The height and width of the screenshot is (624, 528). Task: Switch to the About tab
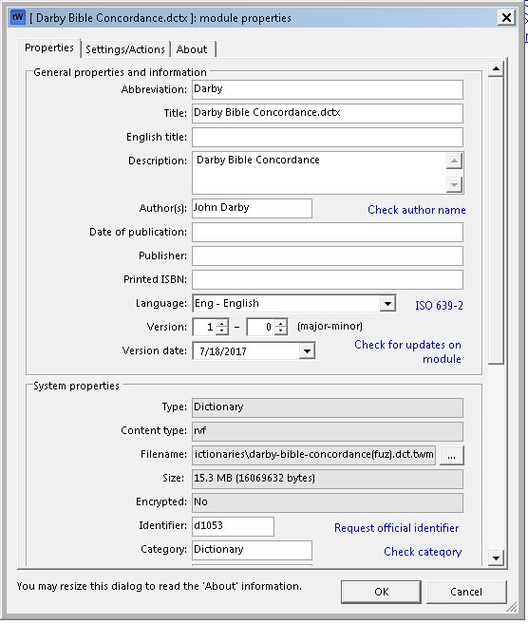(x=192, y=49)
